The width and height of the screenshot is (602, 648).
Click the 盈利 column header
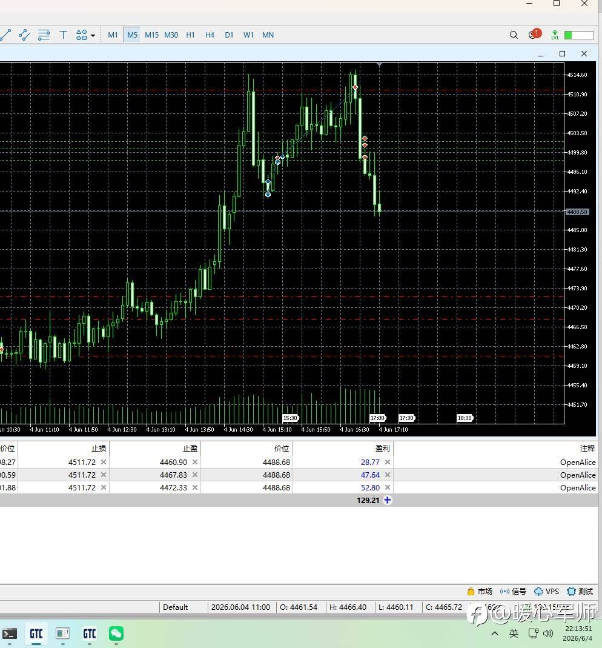382,449
